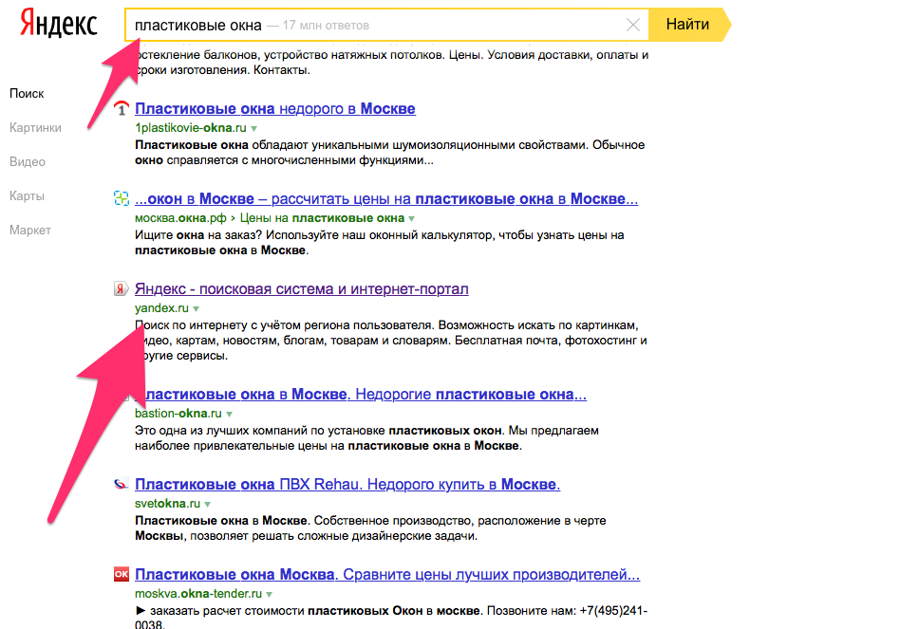The width and height of the screenshot is (919, 629).
Task: Open the yandex.ru green URL
Action: click(x=161, y=308)
